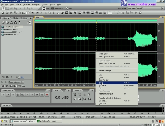Click the Redo arrow in toolbar
Screen dimensions: 165x126
click(37, 13)
